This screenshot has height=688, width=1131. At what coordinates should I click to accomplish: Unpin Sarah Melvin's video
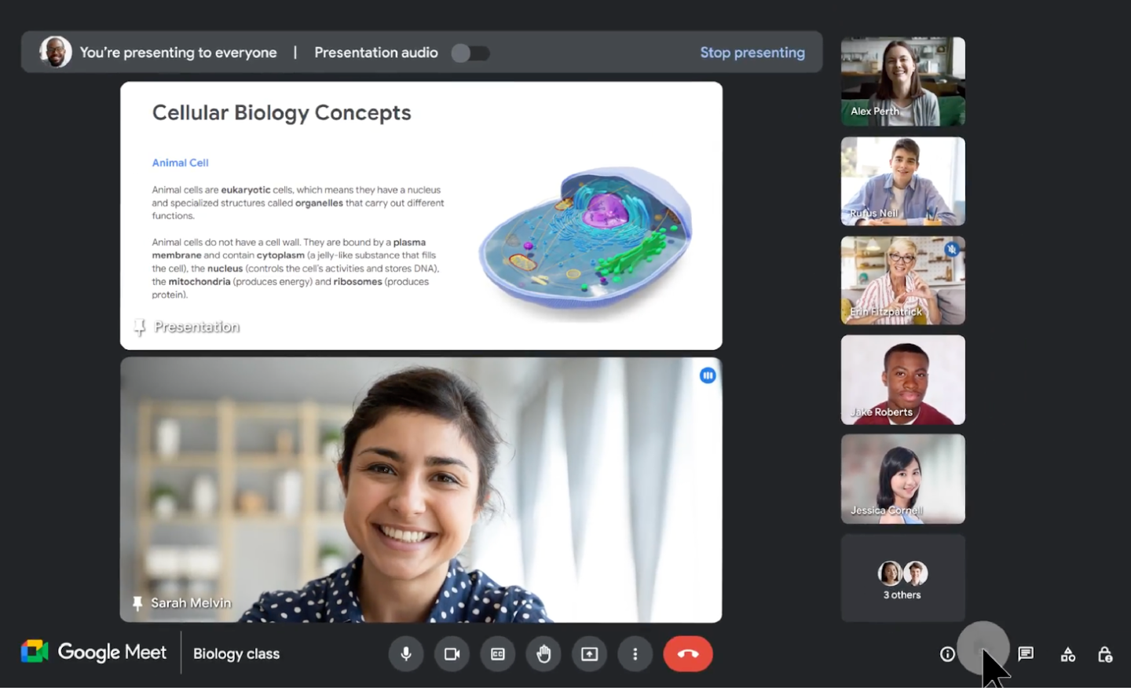[x=139, y=603]
